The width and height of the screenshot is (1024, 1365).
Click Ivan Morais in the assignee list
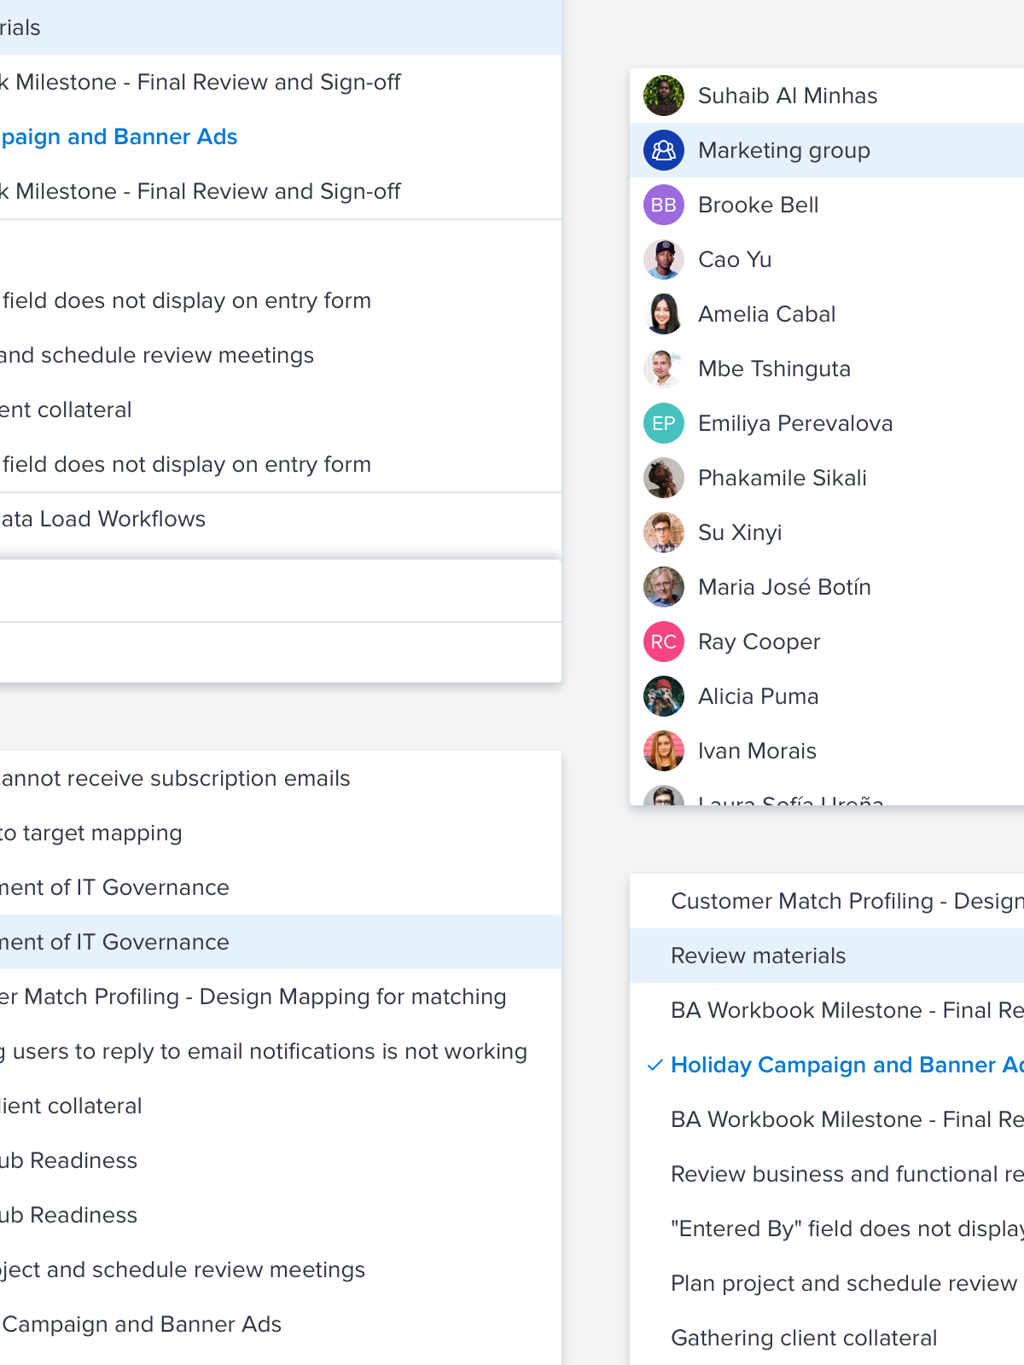click(x=756, y=751)
